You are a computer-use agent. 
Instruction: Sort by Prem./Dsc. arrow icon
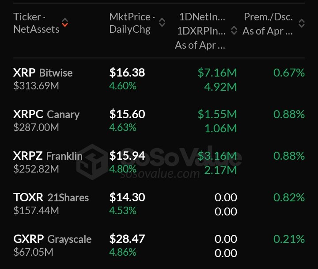(302, 23)
